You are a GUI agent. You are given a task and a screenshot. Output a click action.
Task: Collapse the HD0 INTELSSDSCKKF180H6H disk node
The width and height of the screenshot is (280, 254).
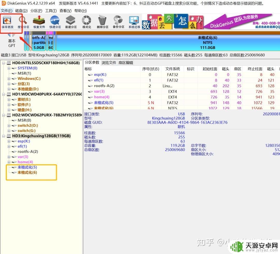coord(3,63)
